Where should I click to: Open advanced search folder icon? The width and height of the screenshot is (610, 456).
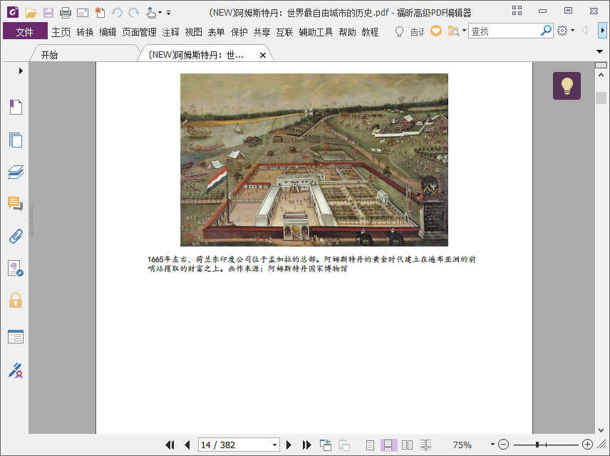tap(454, 31)
